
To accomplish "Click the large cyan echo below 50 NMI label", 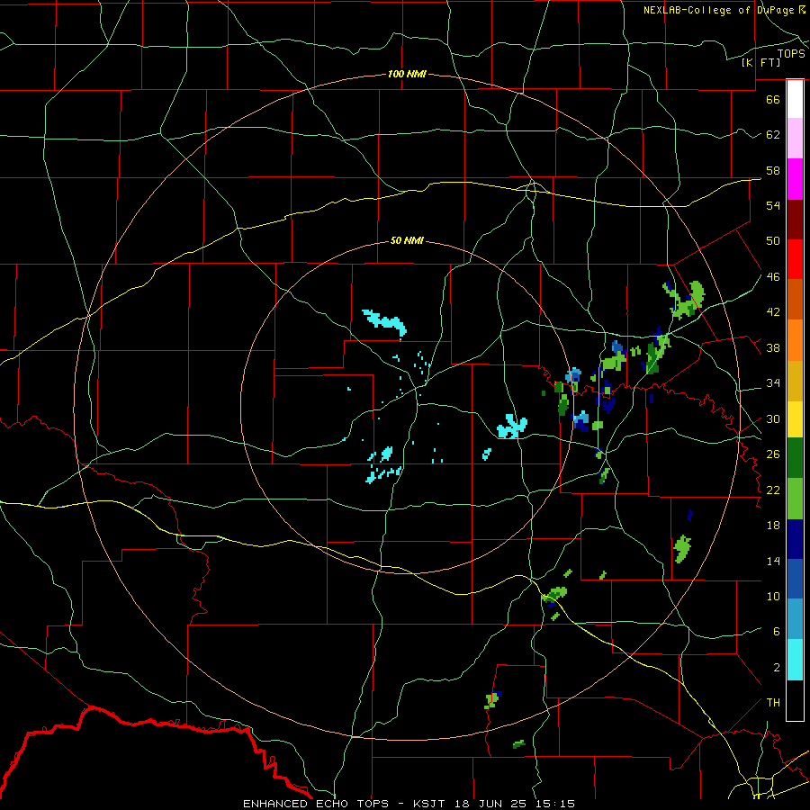I will point(385,322).
